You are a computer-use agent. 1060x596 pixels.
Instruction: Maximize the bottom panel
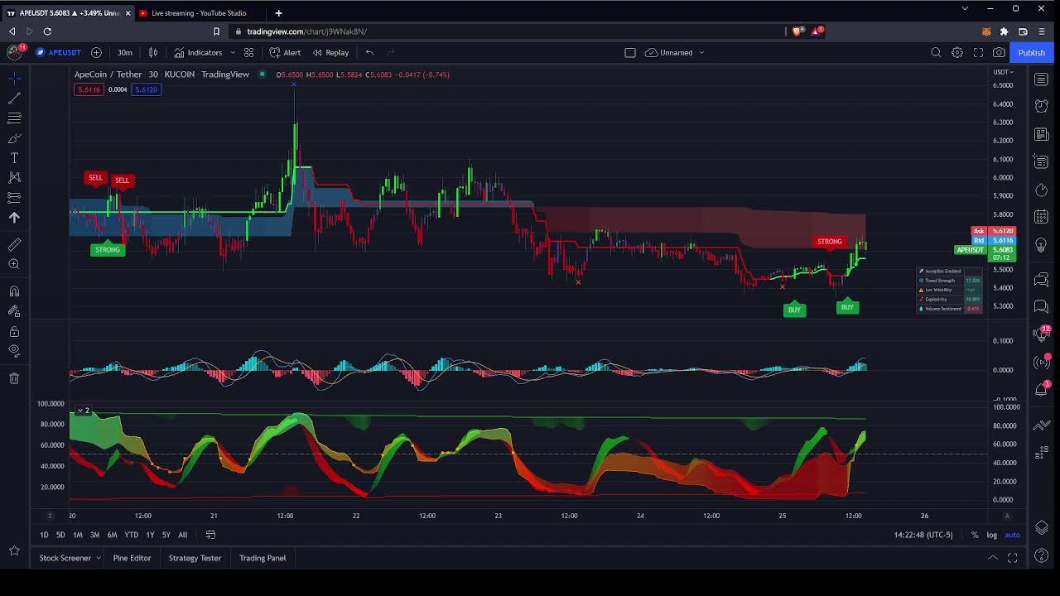(x=1012, y=558)
